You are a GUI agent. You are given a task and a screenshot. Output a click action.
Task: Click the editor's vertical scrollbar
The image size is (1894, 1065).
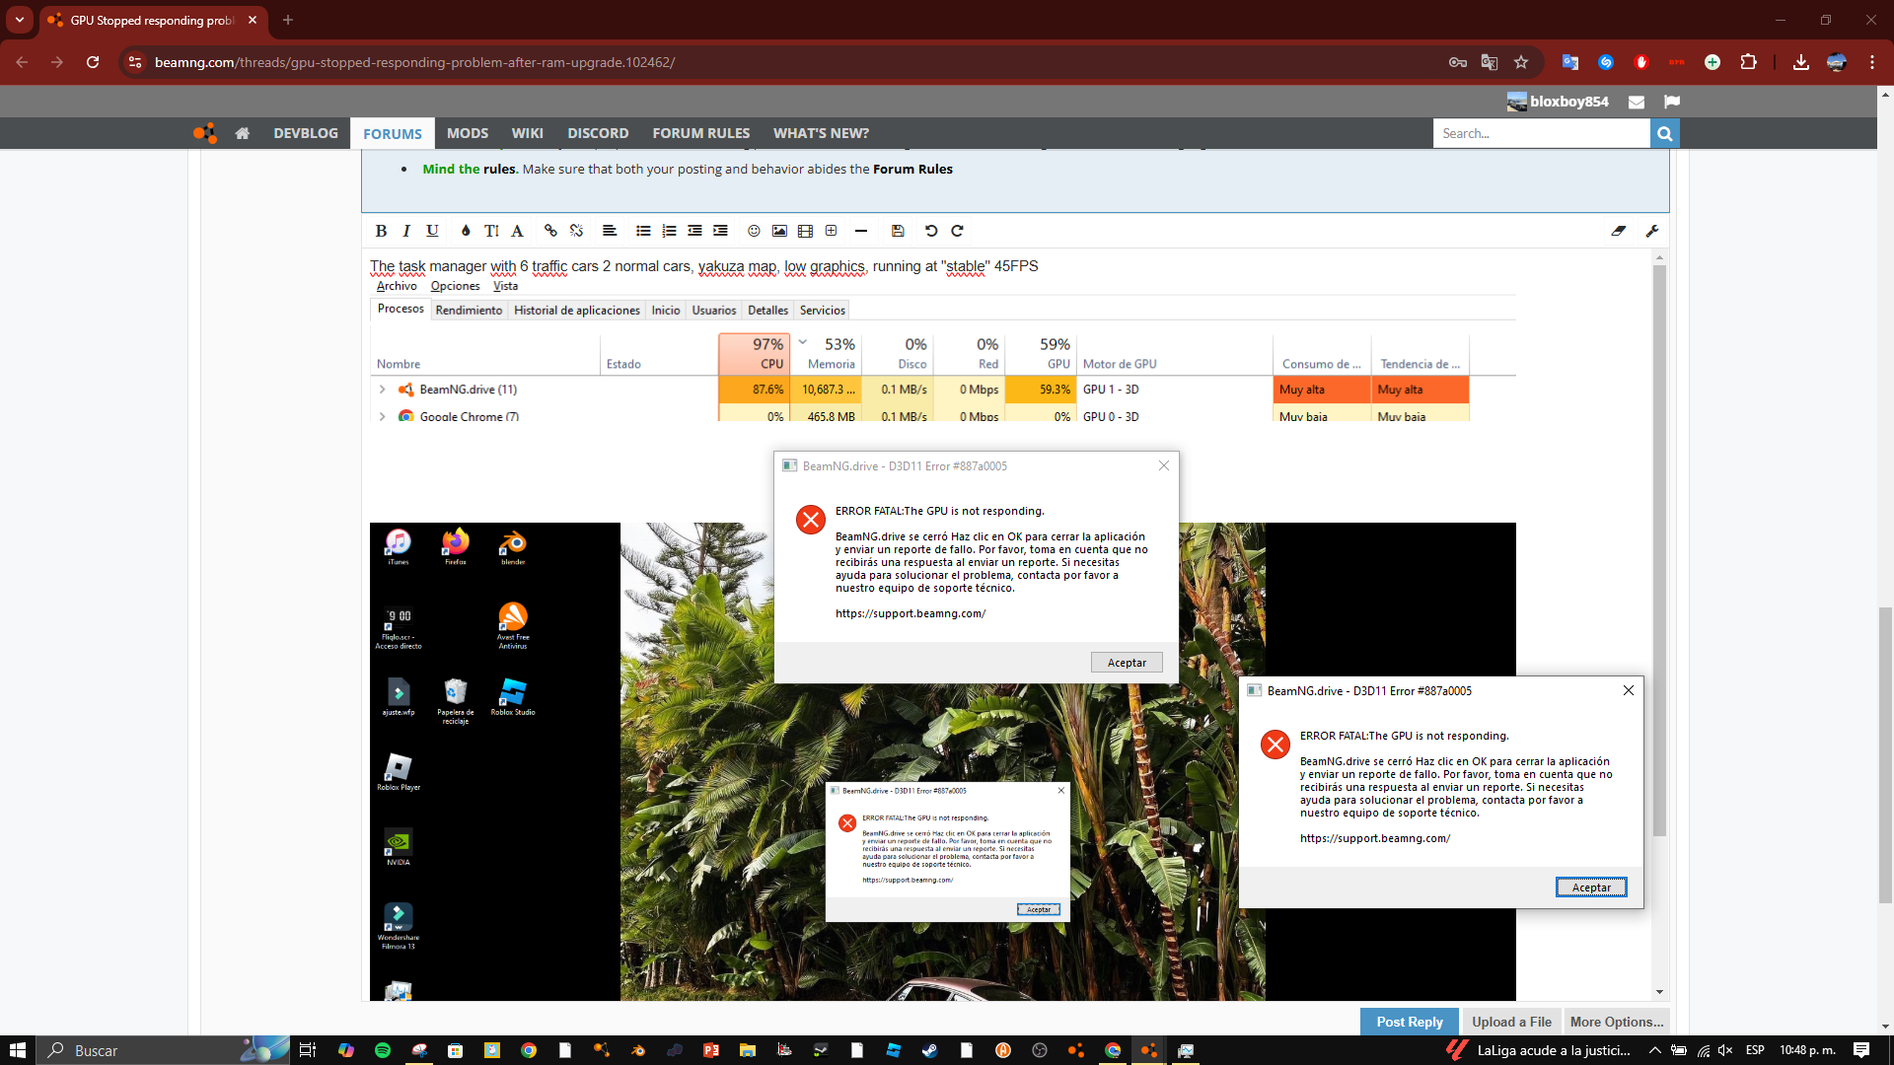point(1659,552)
